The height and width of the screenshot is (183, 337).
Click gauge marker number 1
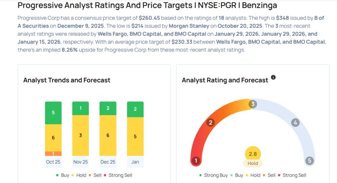196,161
